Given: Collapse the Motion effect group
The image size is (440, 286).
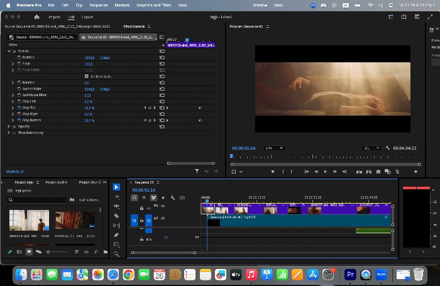Looking at the screenshot, I should tap(9, 51).
